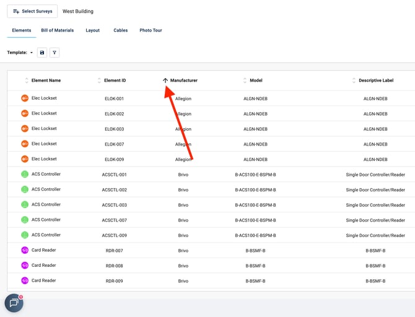This screenshot has height=317, width=415.
Task: Open the Layout tab
Action: click(92, 30)
